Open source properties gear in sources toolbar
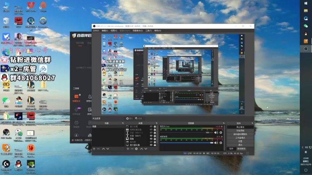The height and width of the screenshot is (175, 312). tap(136, 149)
